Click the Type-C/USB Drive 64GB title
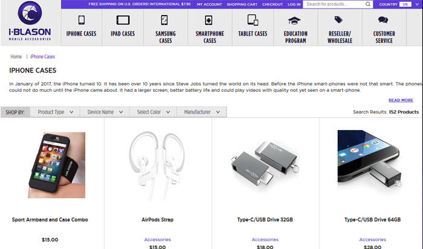The height and width of the screenshot is (249, 423). (373, 219)
